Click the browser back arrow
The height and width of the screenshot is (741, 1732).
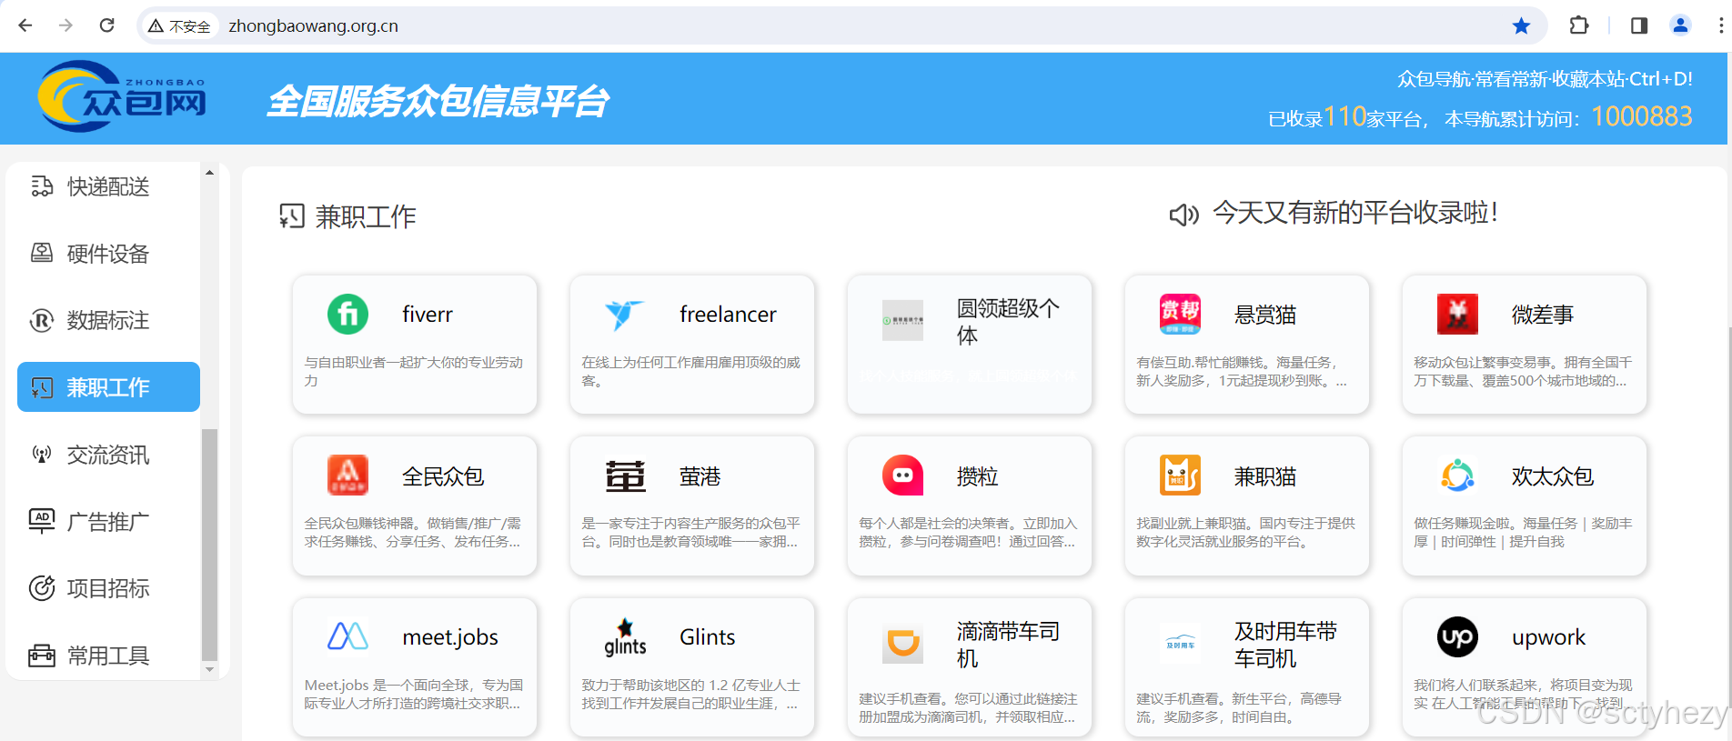pos(25,25)
